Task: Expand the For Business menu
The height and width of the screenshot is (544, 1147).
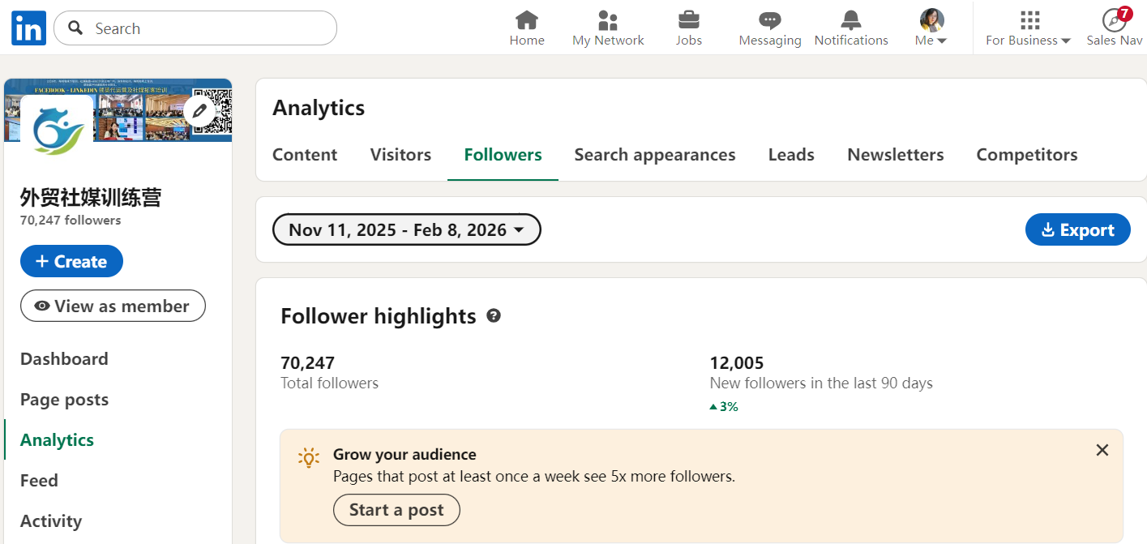Action: 1029,28
